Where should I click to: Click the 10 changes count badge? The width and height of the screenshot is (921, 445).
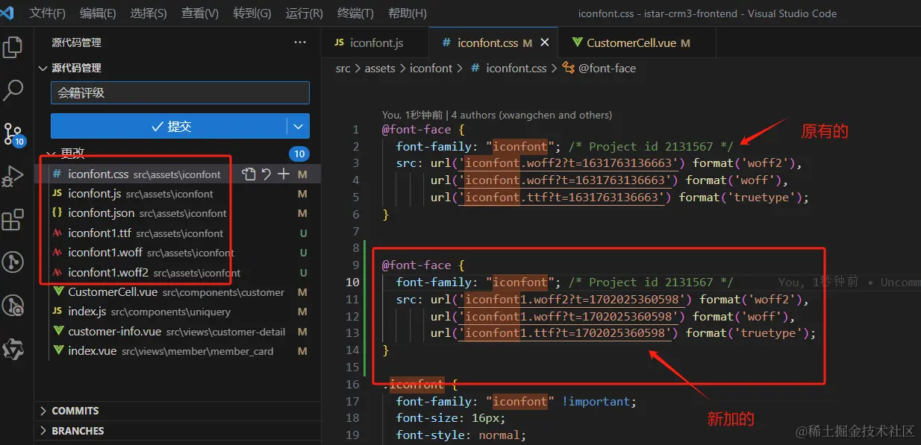[299, 154]
